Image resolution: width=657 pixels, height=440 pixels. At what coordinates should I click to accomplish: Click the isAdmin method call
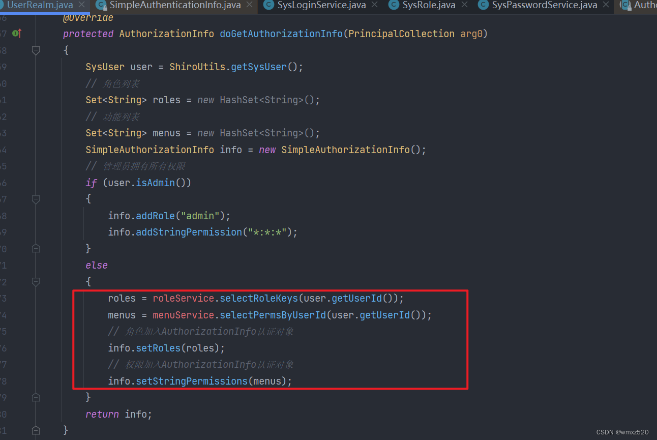156,183
